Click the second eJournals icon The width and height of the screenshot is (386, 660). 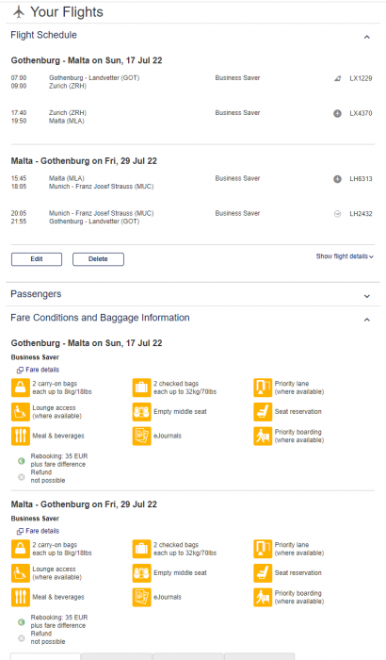(142, 597)
